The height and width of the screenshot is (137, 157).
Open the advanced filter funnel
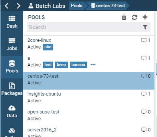pos(145,27)
